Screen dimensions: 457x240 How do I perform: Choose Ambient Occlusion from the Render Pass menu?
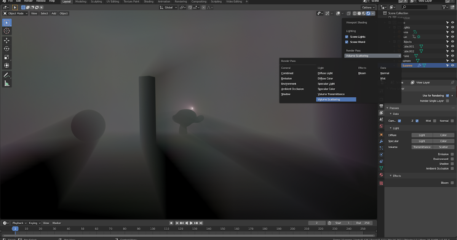pyautogui.click(x=292, y=89)
